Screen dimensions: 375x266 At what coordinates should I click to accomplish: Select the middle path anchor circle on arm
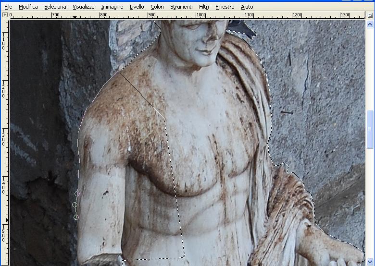[x=75, y=205]
